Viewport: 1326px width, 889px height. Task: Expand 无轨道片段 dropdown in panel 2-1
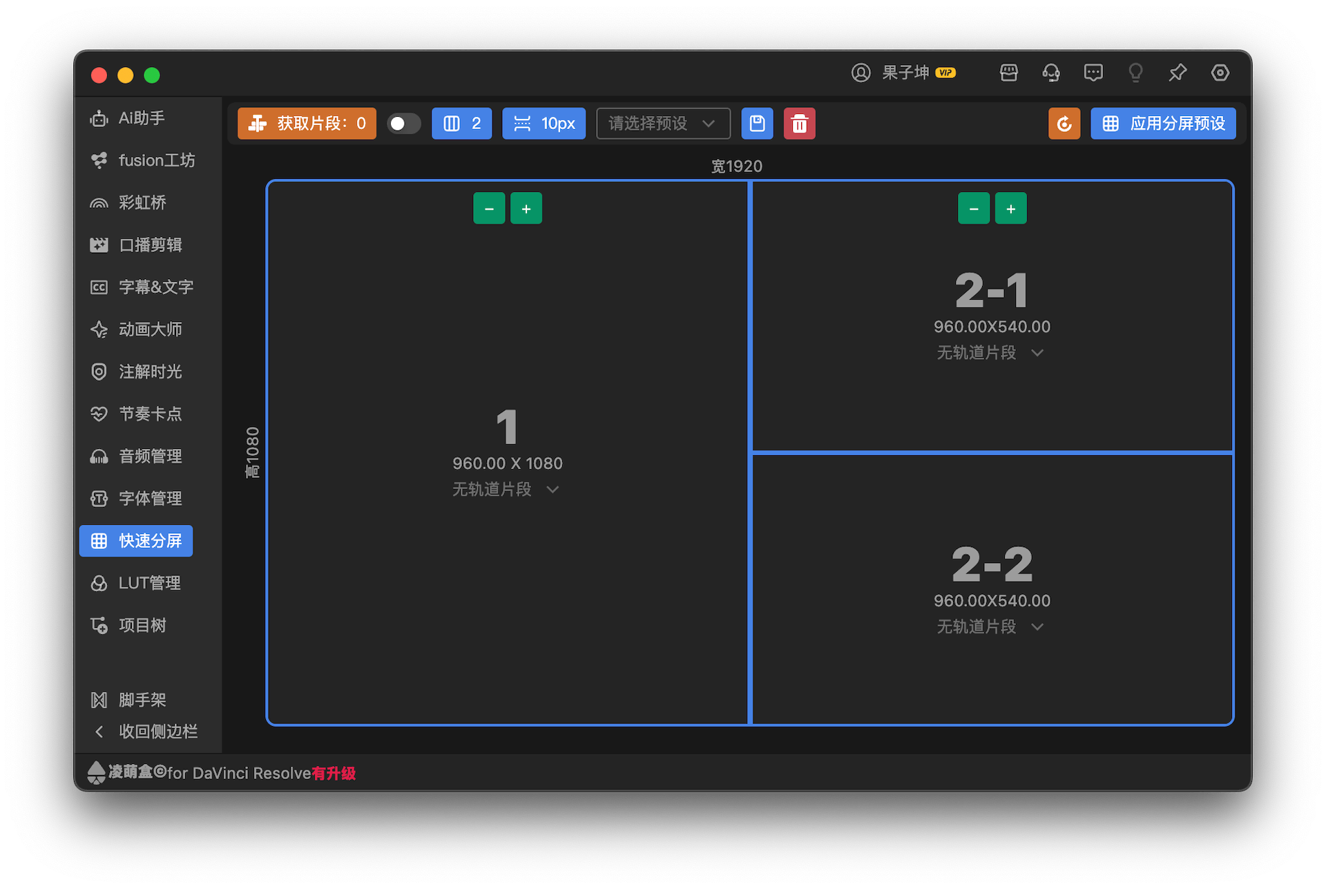point(990,352)
